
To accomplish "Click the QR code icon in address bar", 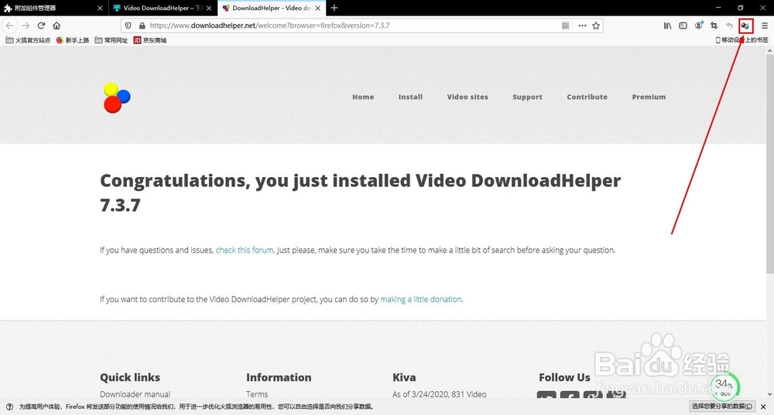I will click(566, 26).
